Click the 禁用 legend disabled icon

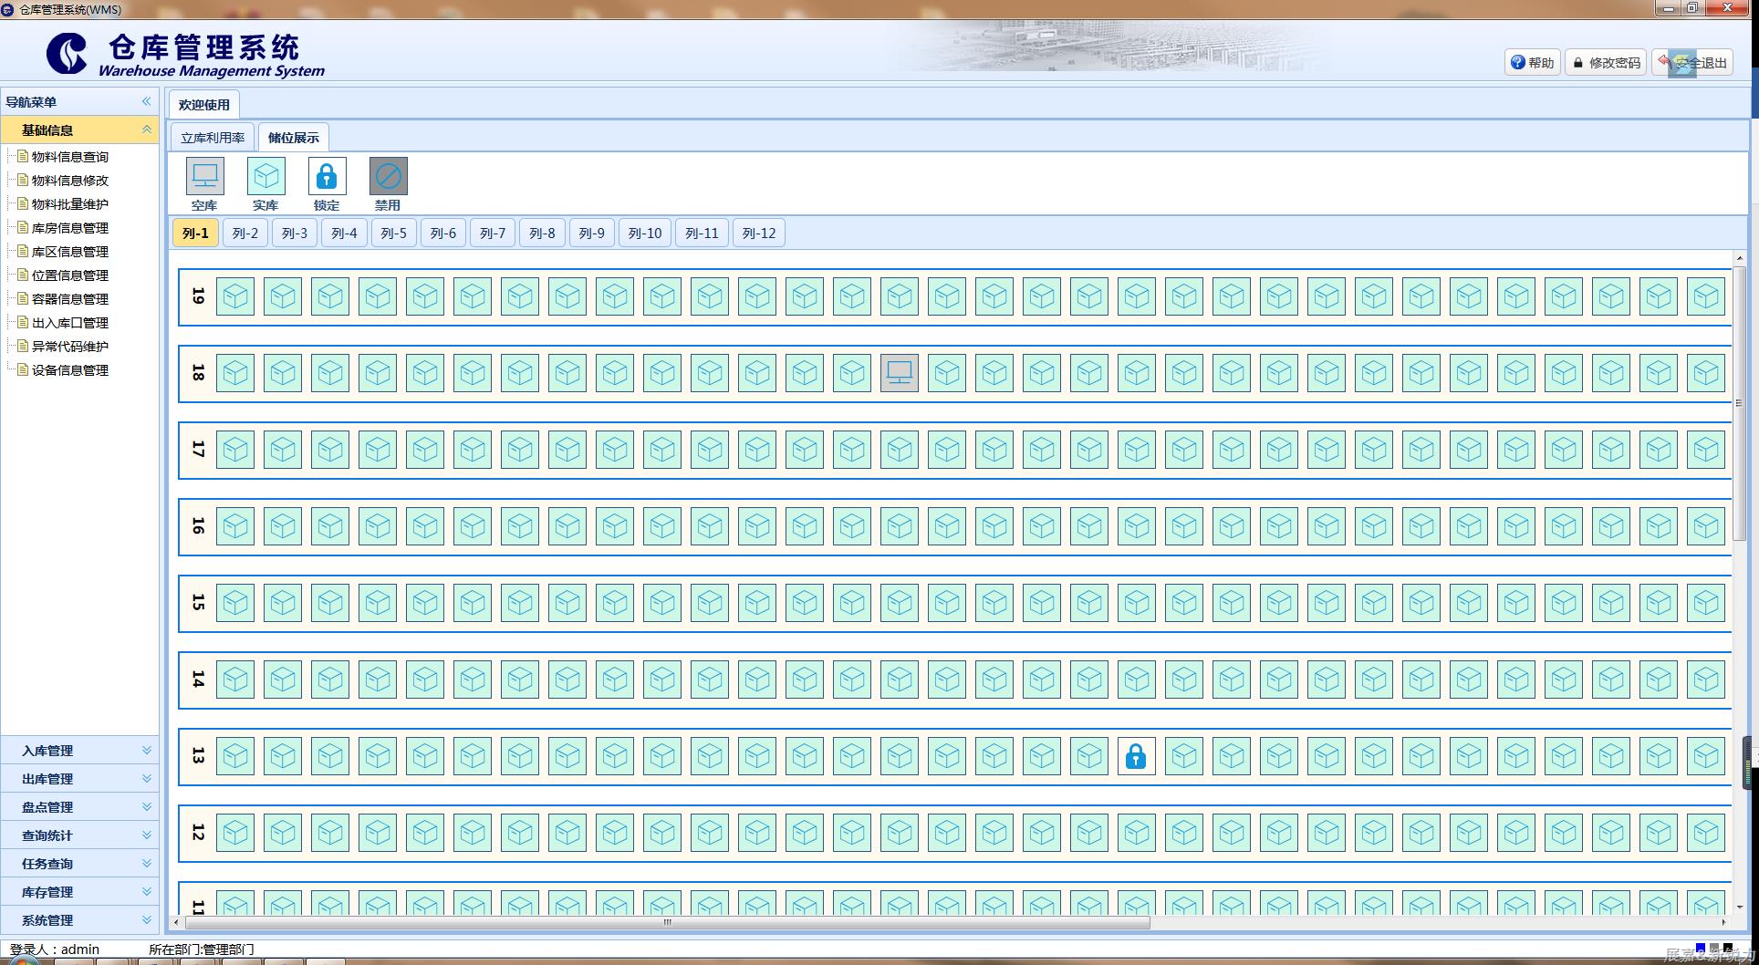(x=388, y=176)
